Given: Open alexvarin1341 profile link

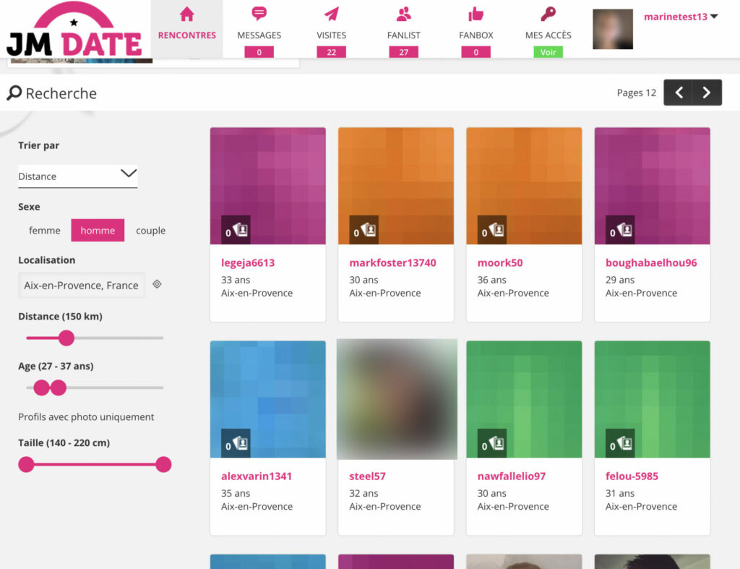Looking at the screenshot, I should 257,476.
